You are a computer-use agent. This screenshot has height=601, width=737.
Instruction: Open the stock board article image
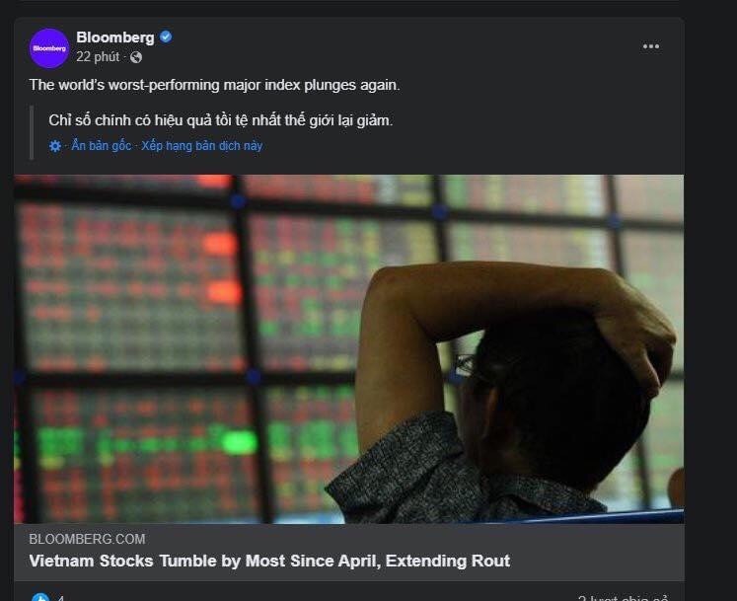(348, 348)
